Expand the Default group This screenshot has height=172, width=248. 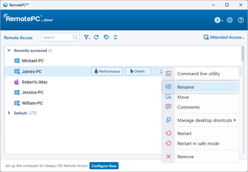click(x=9, y=113)
